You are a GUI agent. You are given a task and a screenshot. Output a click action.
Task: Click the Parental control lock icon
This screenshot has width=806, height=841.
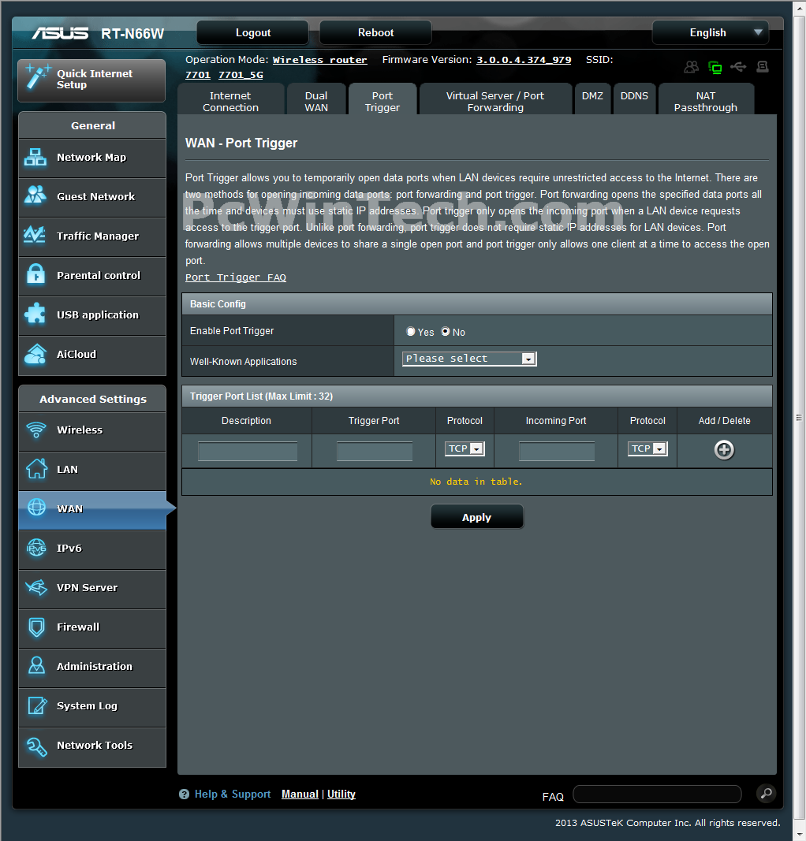click(36, 274)
